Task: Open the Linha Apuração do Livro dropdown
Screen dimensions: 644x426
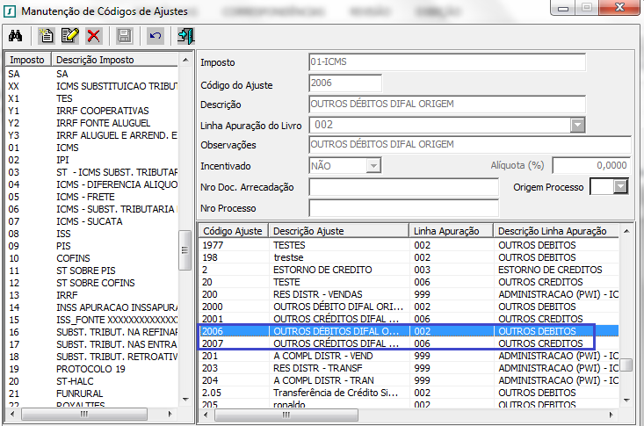Action: (x=577, y=125)
